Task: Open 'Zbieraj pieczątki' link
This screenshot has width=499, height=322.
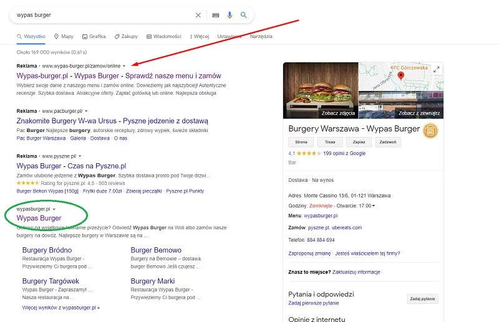Action: tap(144, 191)
